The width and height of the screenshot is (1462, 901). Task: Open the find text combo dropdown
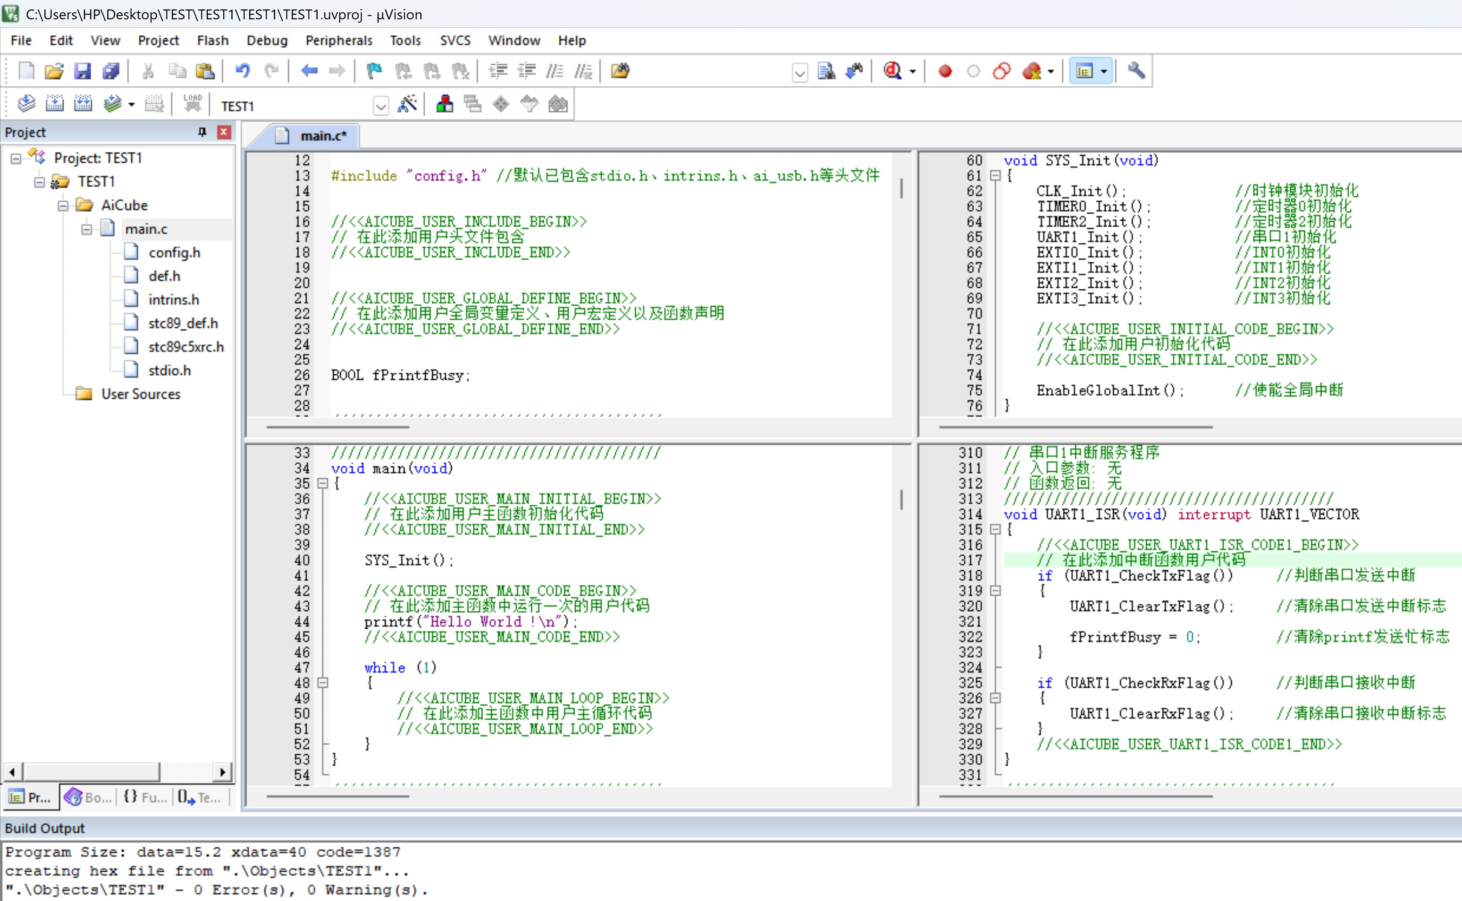(800, 73)
